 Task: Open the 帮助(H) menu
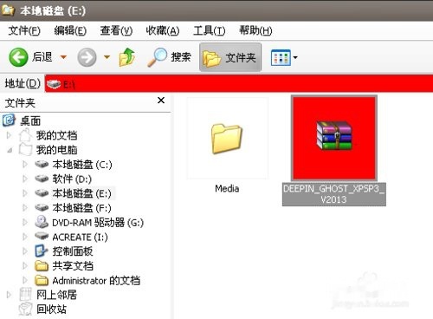(255, 30)
